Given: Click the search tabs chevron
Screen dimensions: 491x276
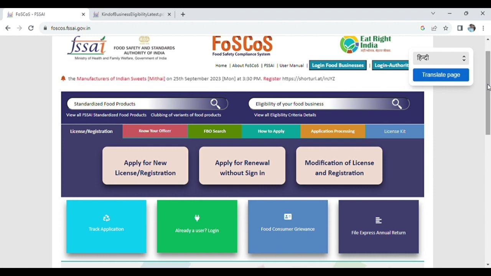Looking at the screenshot, I should pyautogui.click(x=433, y=13).
